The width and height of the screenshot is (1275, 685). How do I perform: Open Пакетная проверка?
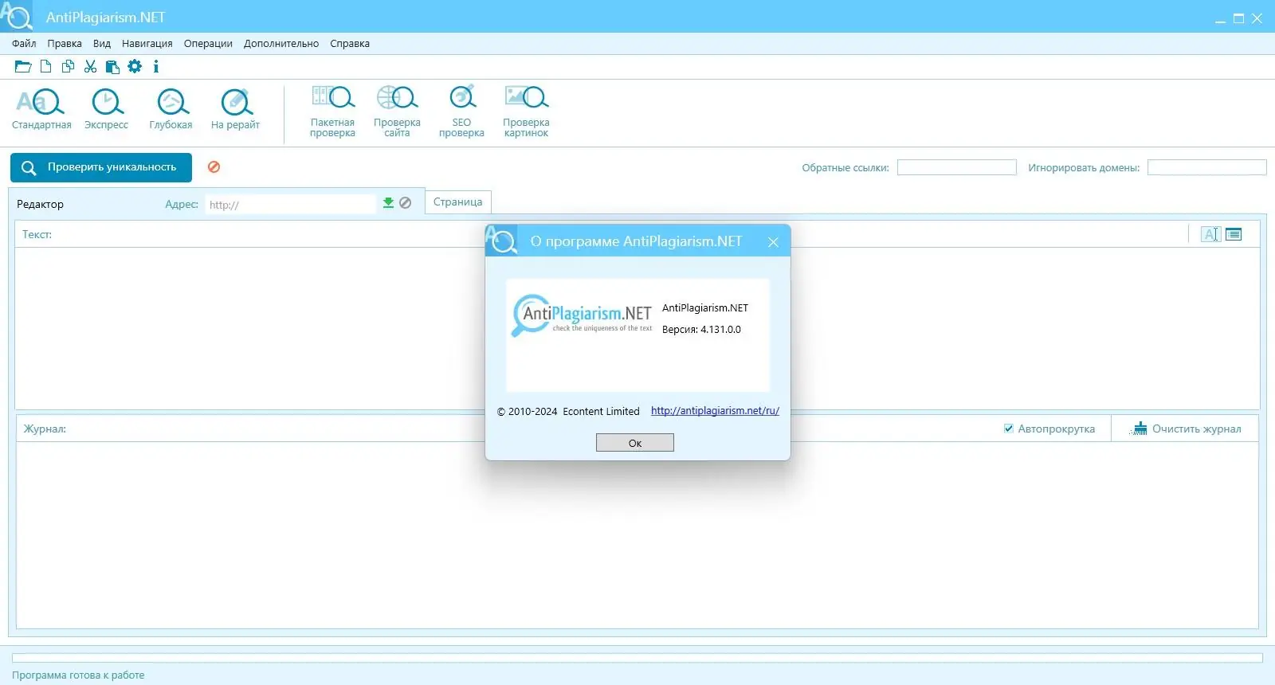click(332, 112)
